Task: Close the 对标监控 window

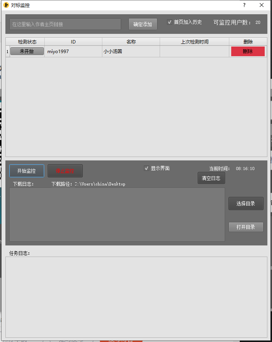Action: pyautogui.click(x=262, y=5)
